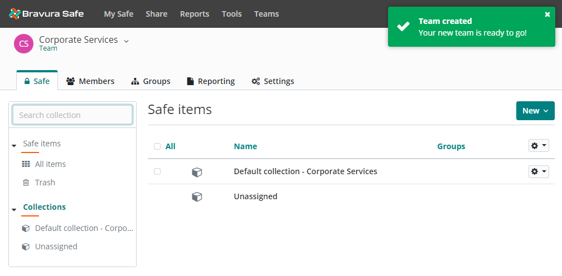
Task: Open the New dropdown button
Action: click(535, 111)
